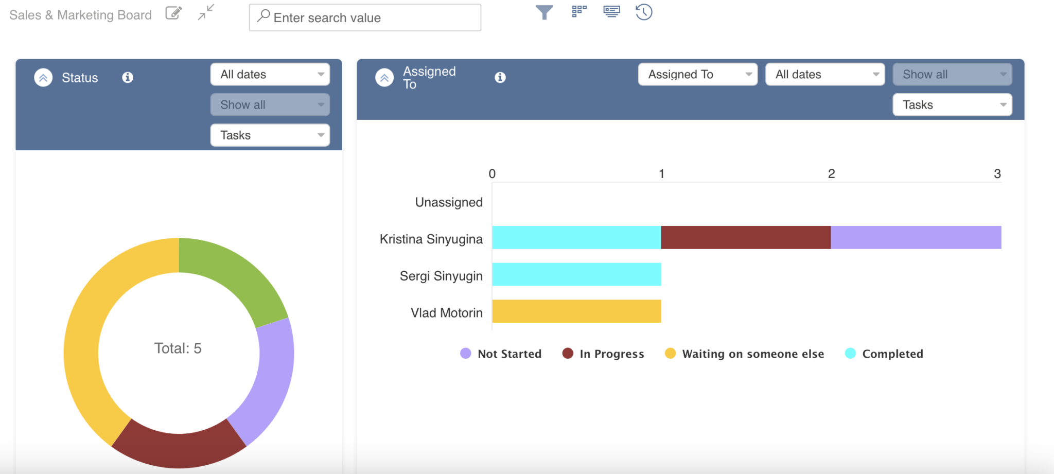Open the filter options using funnel icon
1054x474 pixels.
545,12
